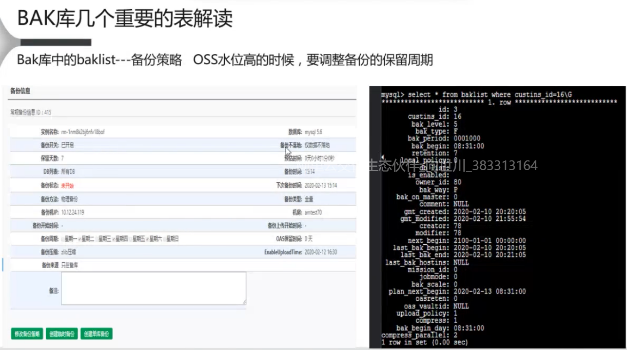Click the 创建临时备份 button
Screen dimensions: 627x350
click(x=62, y=334)
